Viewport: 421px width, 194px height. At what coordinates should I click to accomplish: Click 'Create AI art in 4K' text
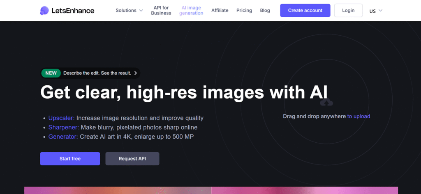click(x=106, y=137)
